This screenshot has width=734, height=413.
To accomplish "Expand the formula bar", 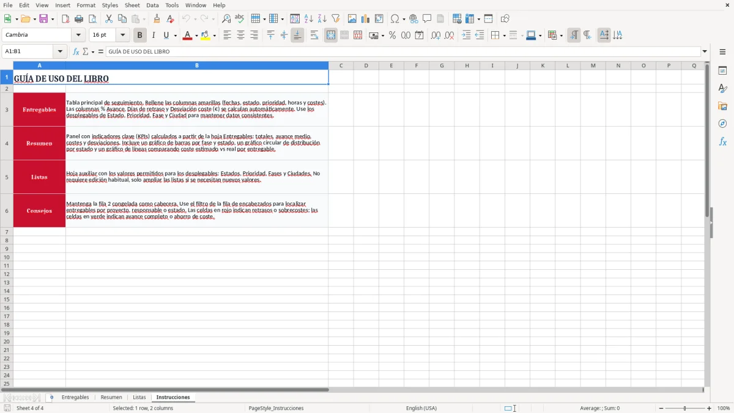I will pos(705,51).
